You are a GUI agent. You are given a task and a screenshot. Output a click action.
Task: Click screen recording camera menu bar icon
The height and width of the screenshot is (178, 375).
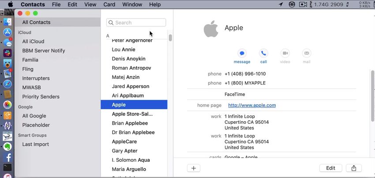pos(303,4)
